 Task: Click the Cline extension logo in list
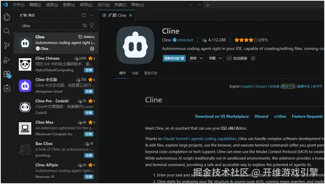(x=25, y=43)
